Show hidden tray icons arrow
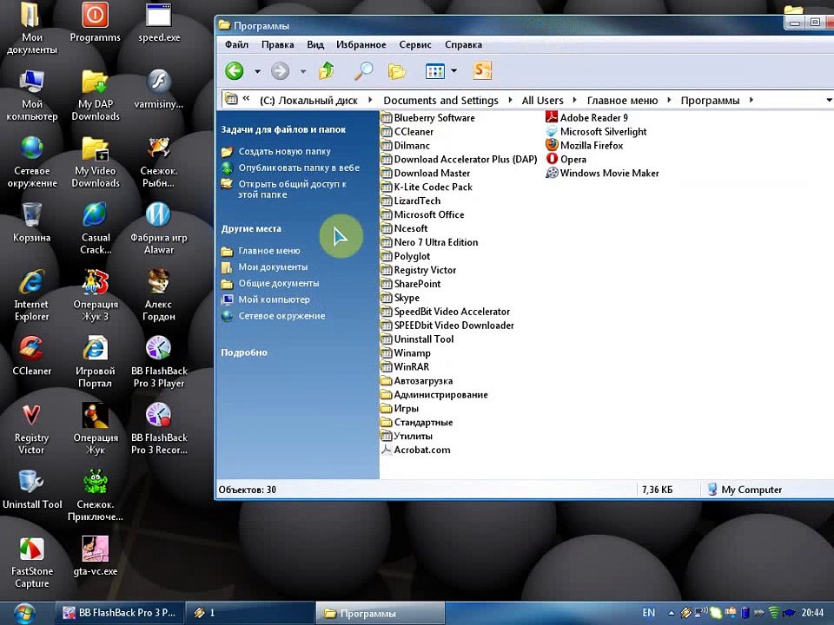834x625 pixels. (672, 613)
